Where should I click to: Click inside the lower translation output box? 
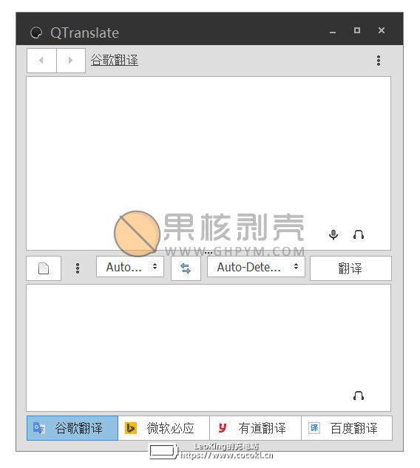click(209, 347)
